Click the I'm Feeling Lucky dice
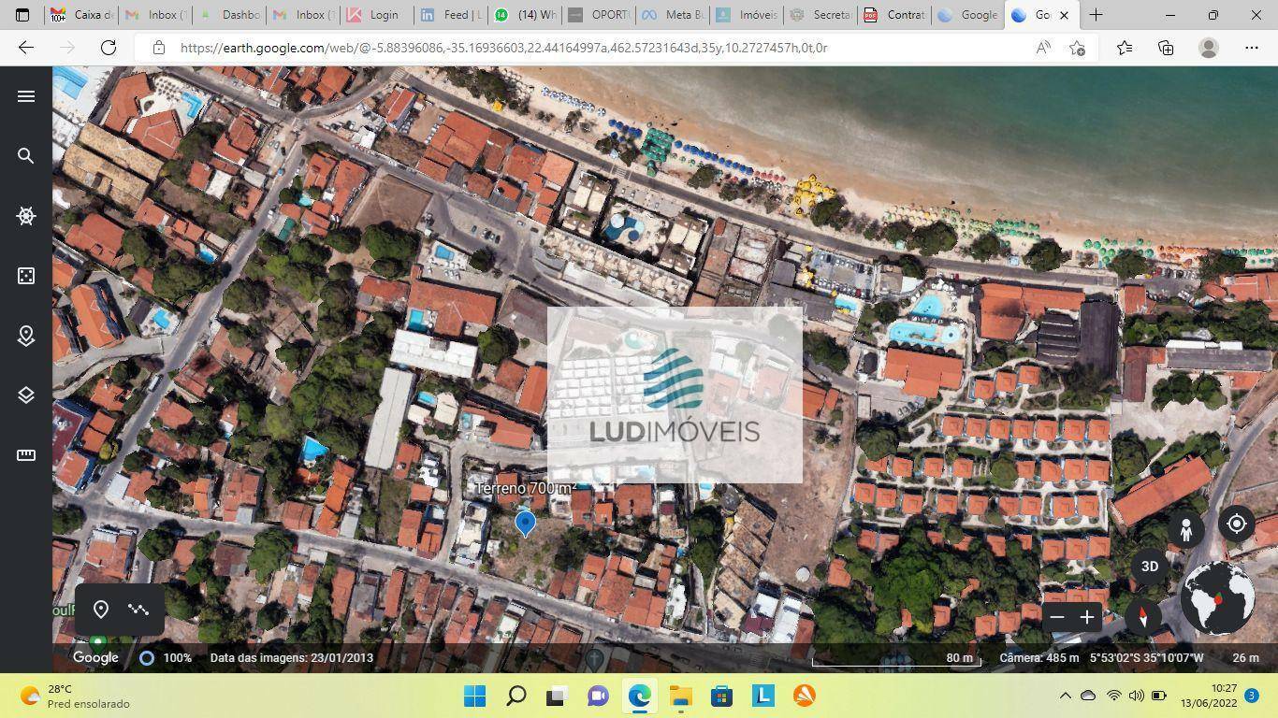This screenshot has width=1278, height=718. 26,276
